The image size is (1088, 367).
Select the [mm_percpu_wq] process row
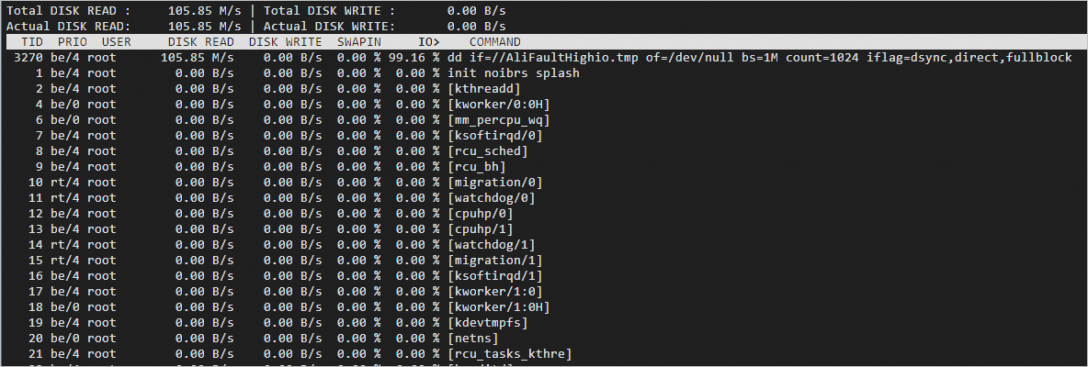pyautogui.click(x=498, y=120)
